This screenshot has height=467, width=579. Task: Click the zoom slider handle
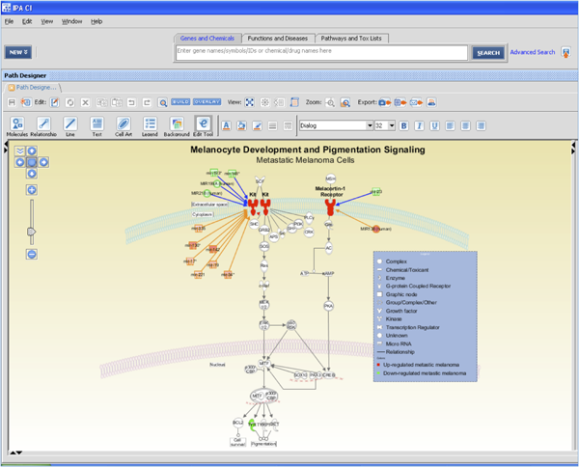(32, 232)
